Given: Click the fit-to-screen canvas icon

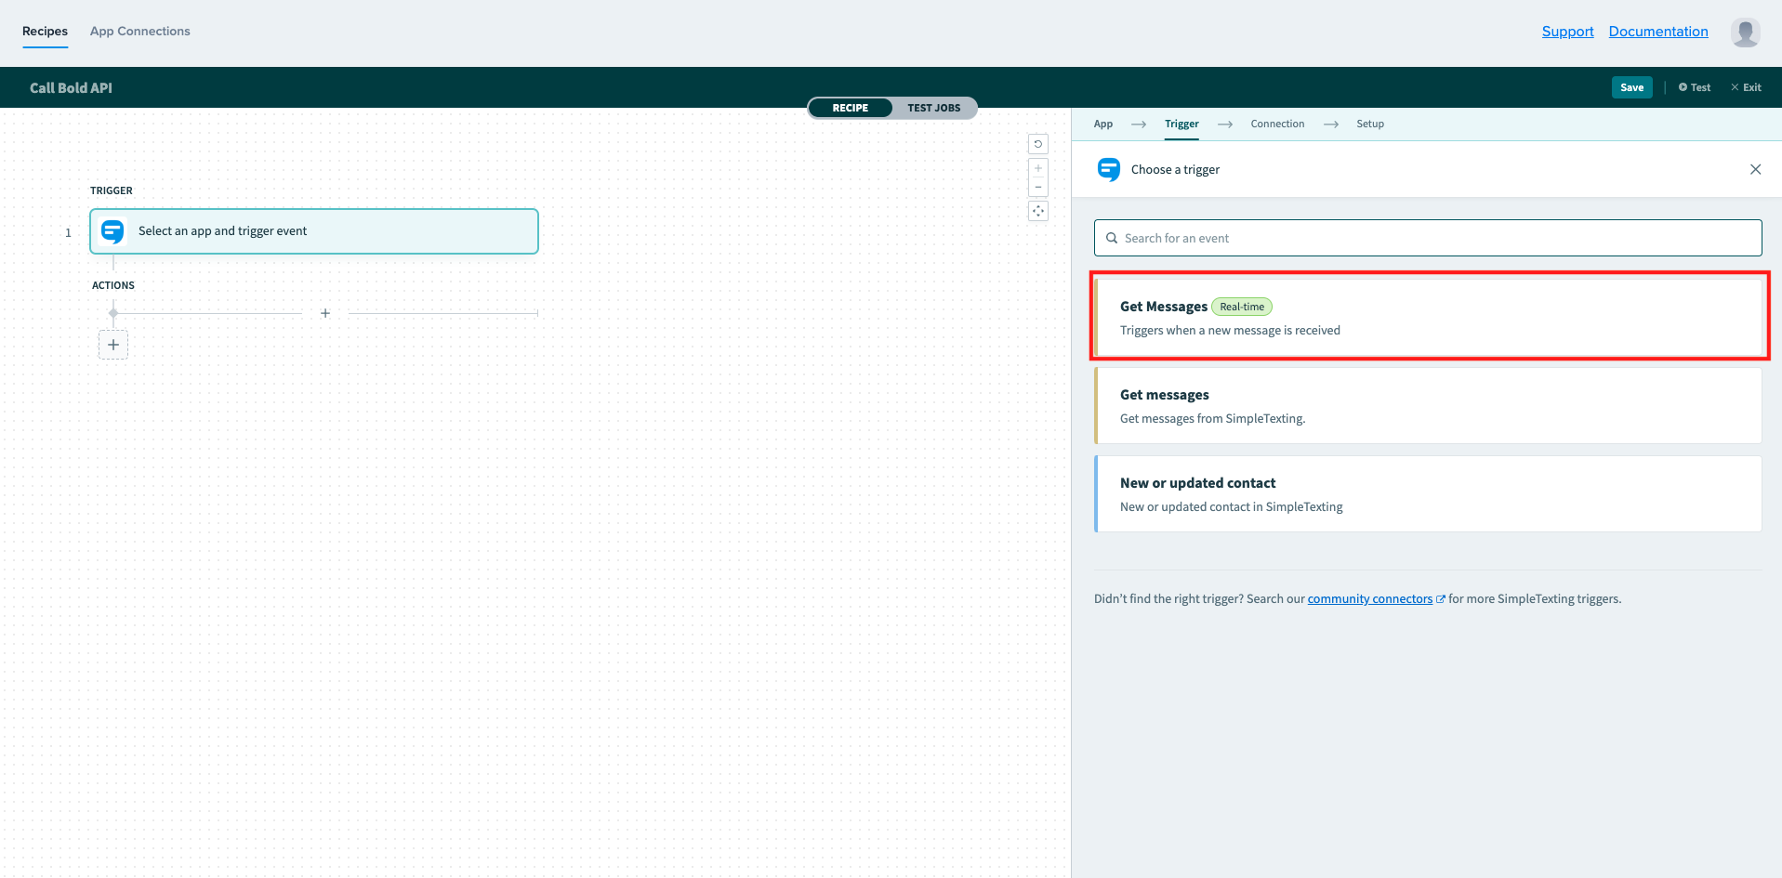Looking at the screenshot, I should point(1038,211).
